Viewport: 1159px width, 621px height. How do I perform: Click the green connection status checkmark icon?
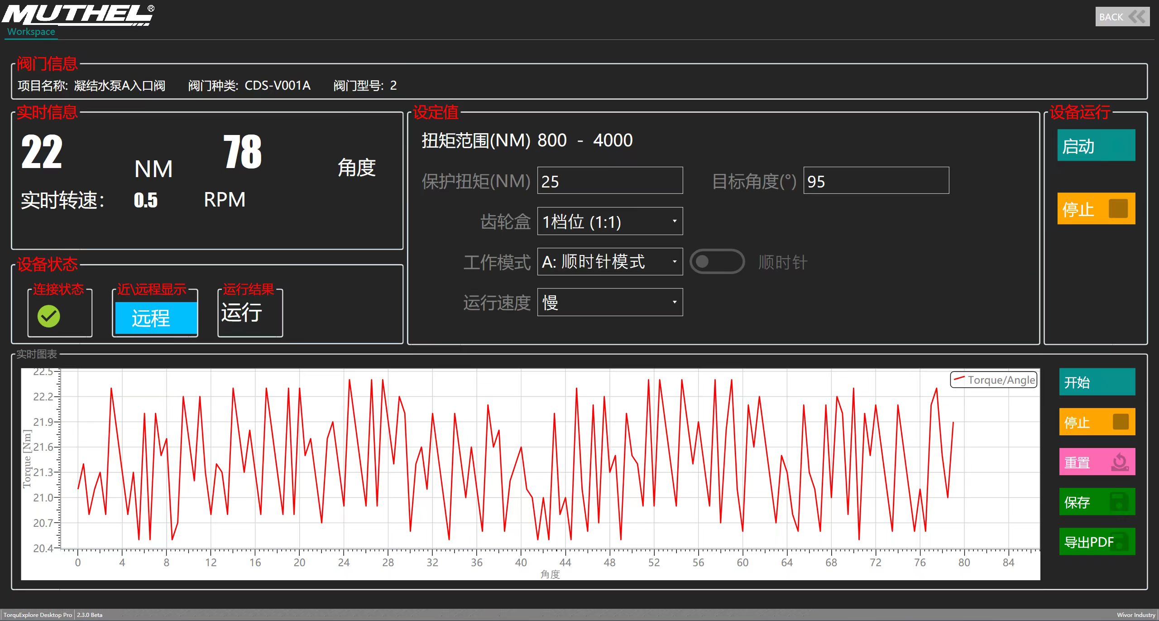tap(49, 316)
